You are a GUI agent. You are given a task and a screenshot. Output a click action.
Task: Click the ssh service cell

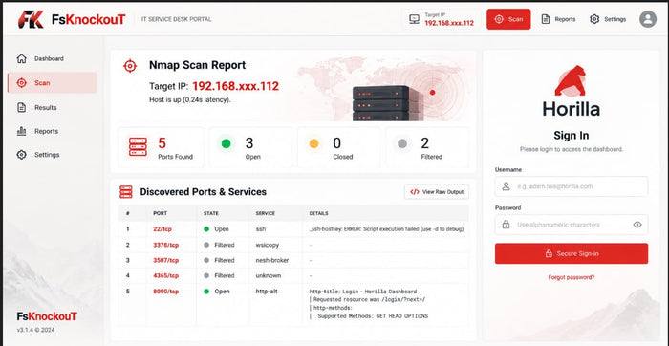pyautogui.click(x=261, y=229)
